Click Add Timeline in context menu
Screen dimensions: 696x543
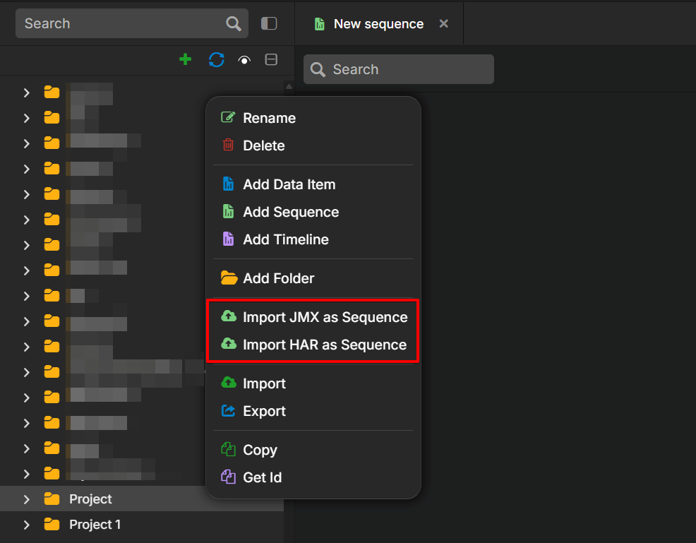(285, 239)
